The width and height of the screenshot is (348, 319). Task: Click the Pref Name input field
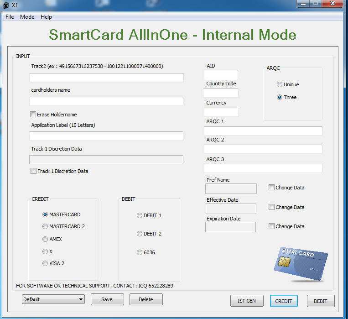point(231,188)
